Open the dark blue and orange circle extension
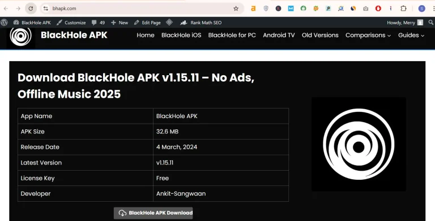The image size is (435, 221). coord(353,8)
